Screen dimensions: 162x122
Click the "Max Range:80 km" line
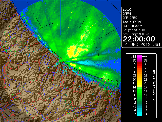click(136, 34)
